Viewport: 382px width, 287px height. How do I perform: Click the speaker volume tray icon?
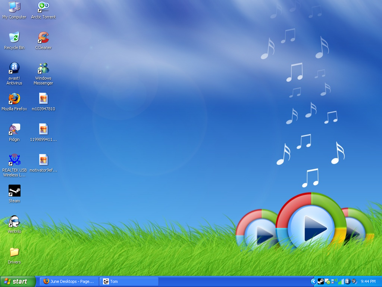(x=354, y=282)
